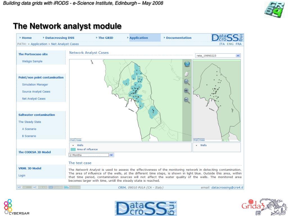Open Point/non point contamination section
The width and height of the screenshot is (288, 216).
(x=41, y=77)
